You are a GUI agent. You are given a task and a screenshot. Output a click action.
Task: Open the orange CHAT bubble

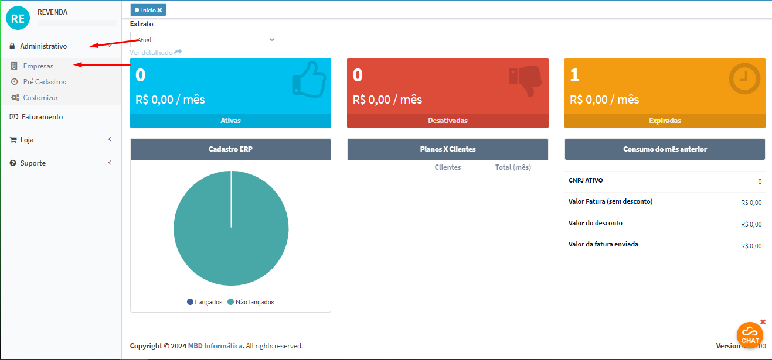750,335
